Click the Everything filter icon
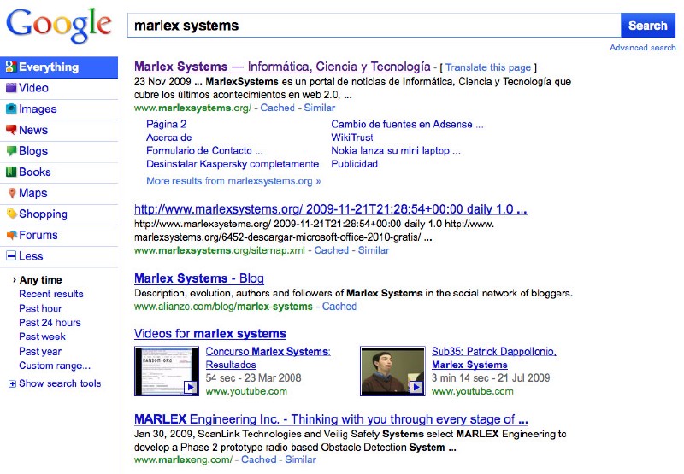The image size is (684, 474). click(11, 67)
